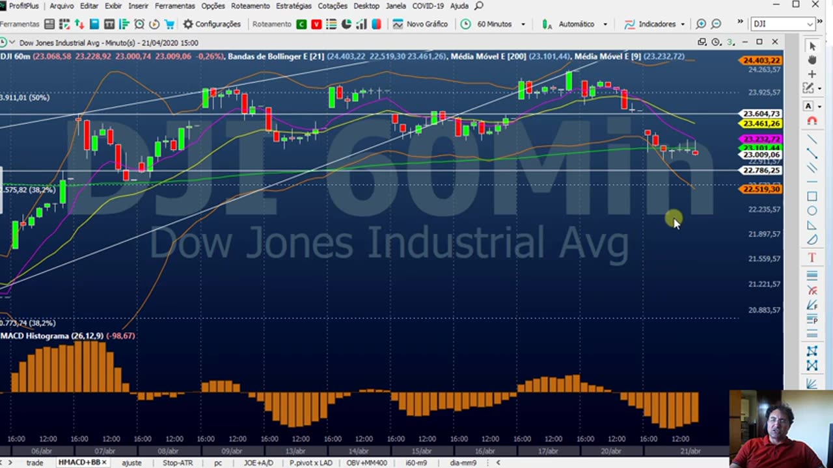
Task: Select the hand pan tool
Action: (812, 60)
